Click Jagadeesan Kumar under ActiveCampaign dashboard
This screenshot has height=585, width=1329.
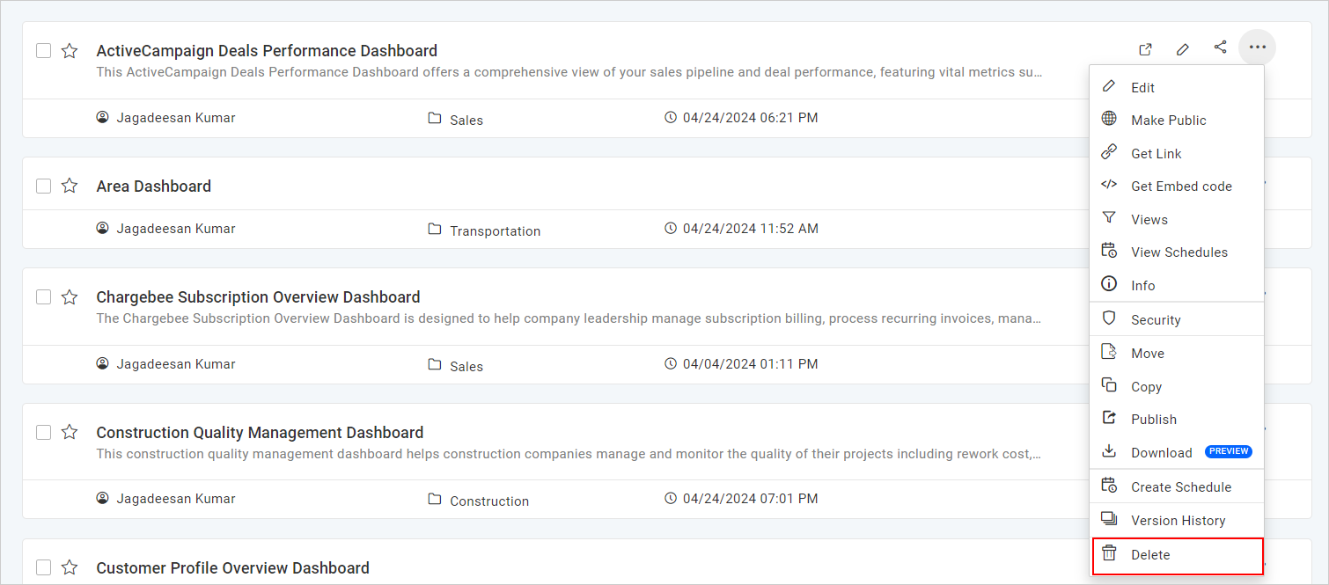coord(176,116)
